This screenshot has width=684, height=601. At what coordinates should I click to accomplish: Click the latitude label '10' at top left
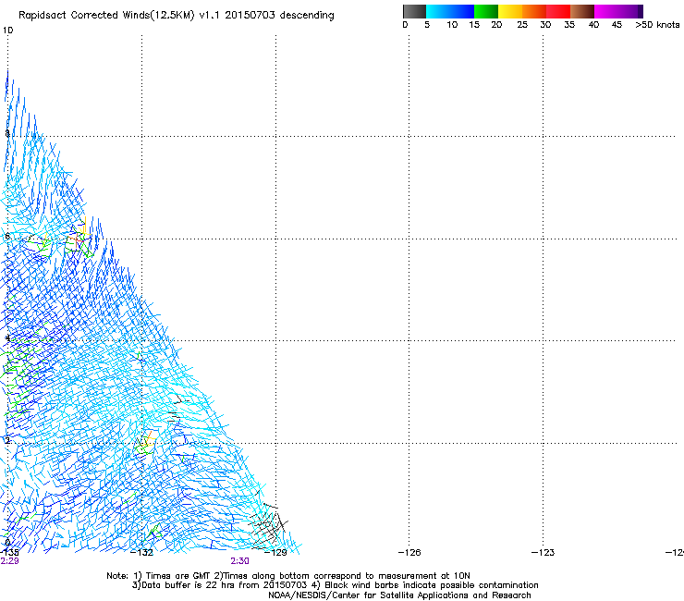[x=7, y=31]
